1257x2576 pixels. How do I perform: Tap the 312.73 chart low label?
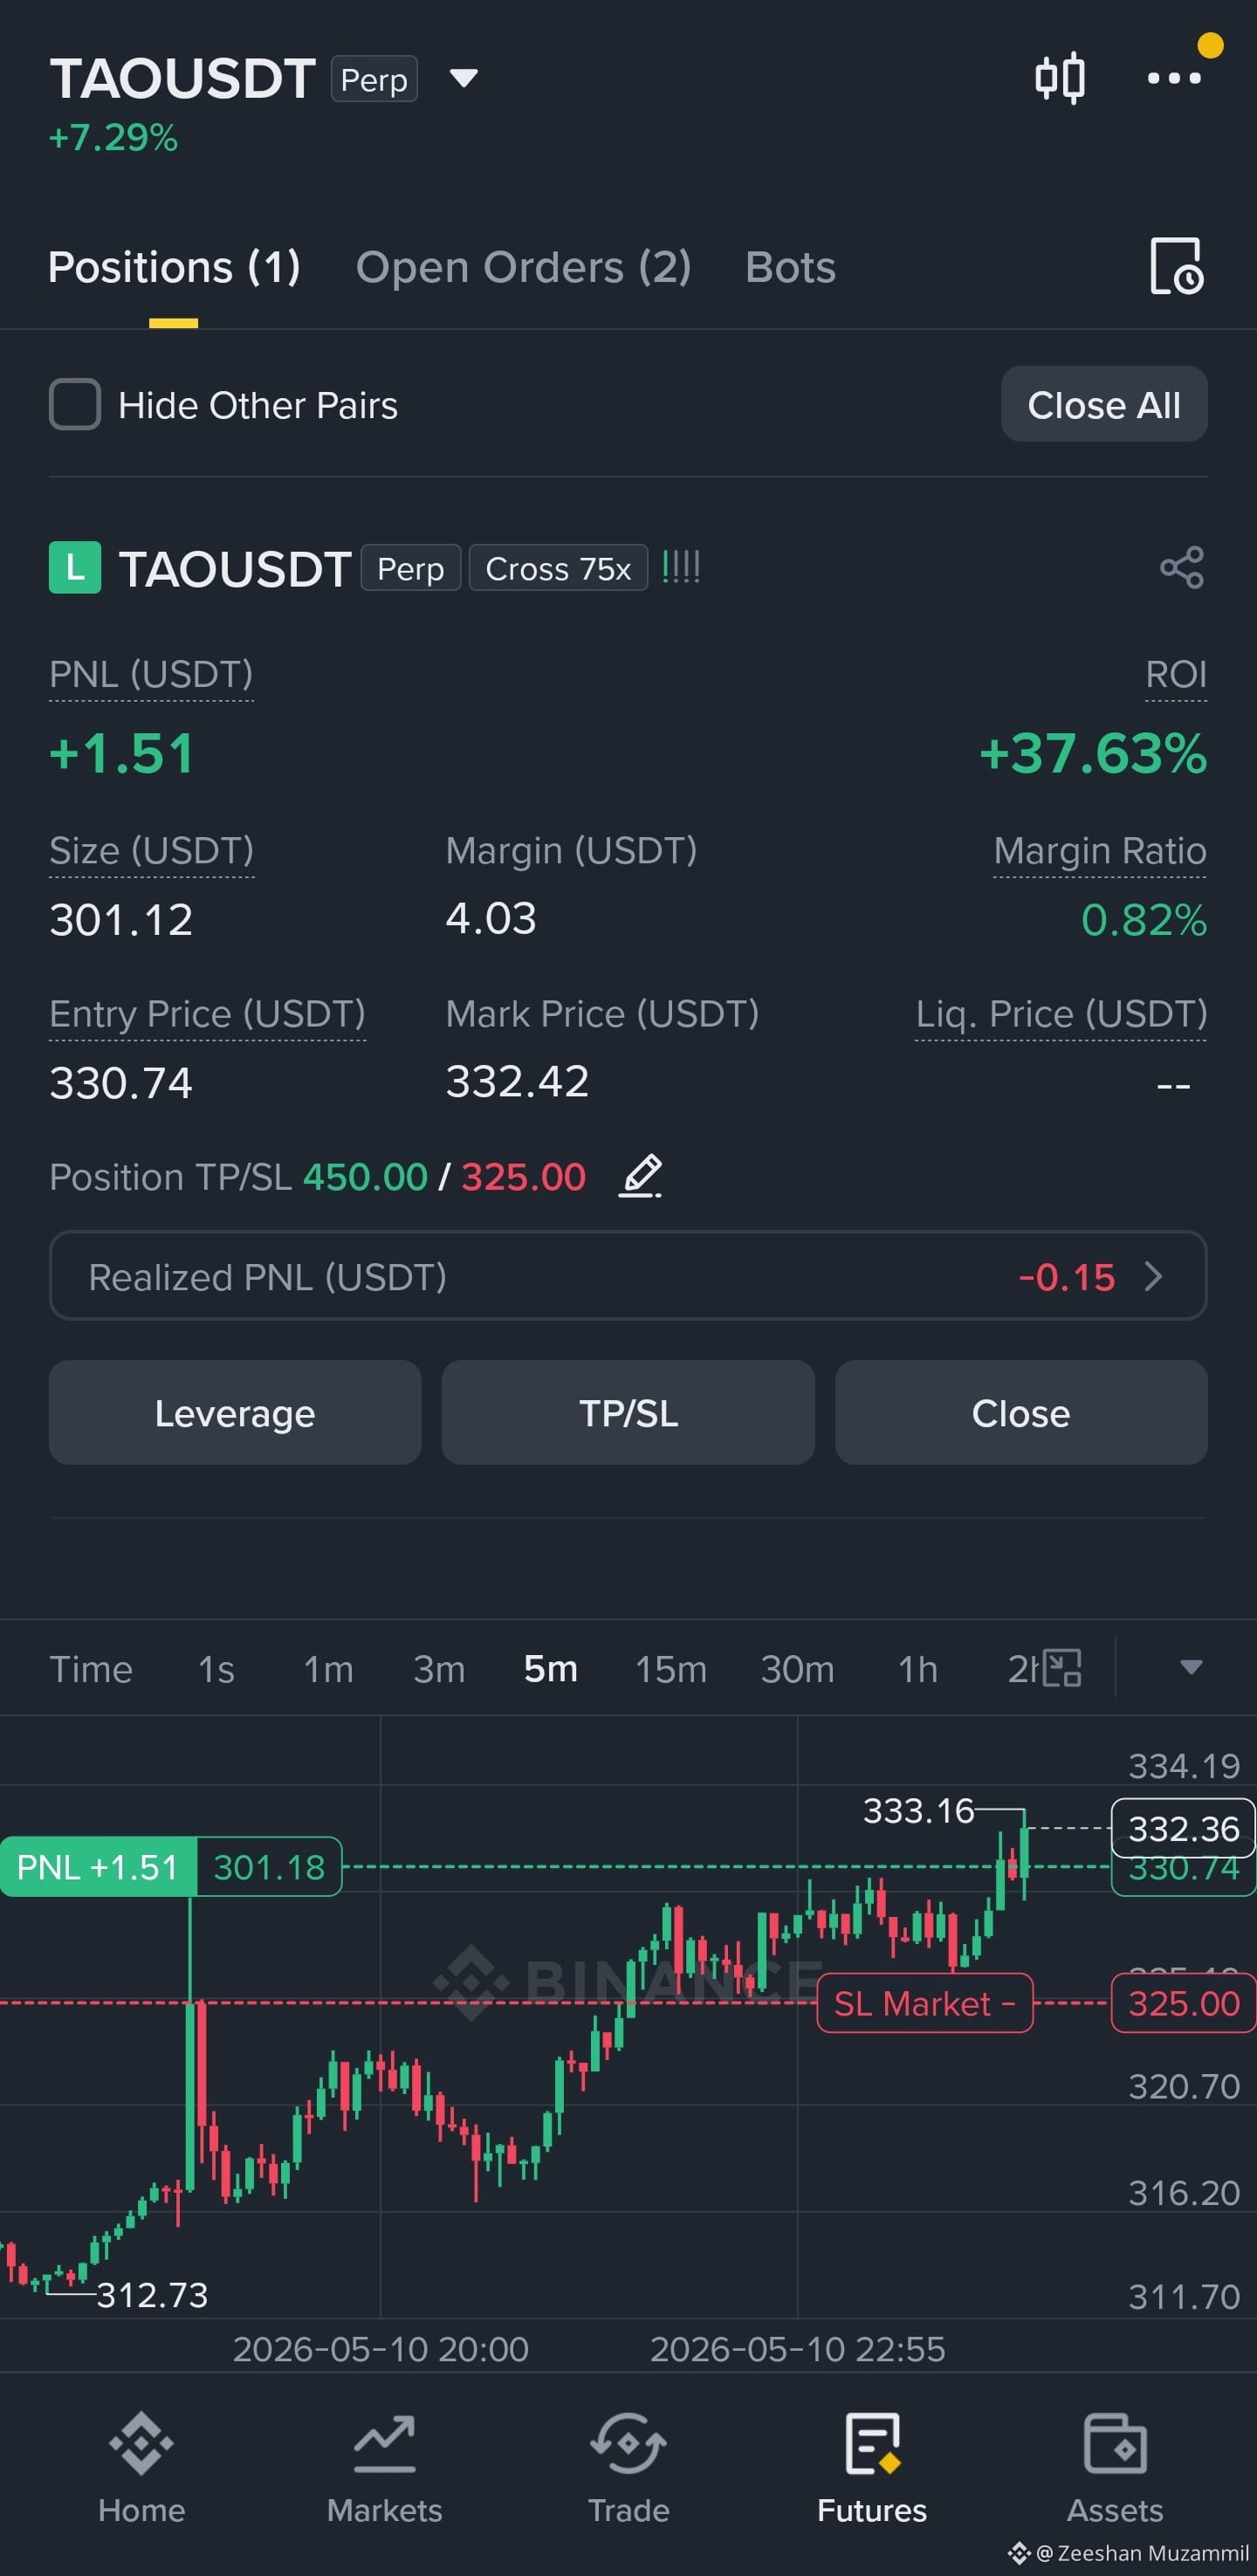coord(152,2295)
